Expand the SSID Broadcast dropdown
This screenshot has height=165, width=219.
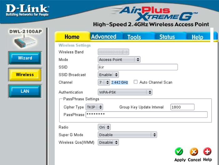(x=109, y=75)
